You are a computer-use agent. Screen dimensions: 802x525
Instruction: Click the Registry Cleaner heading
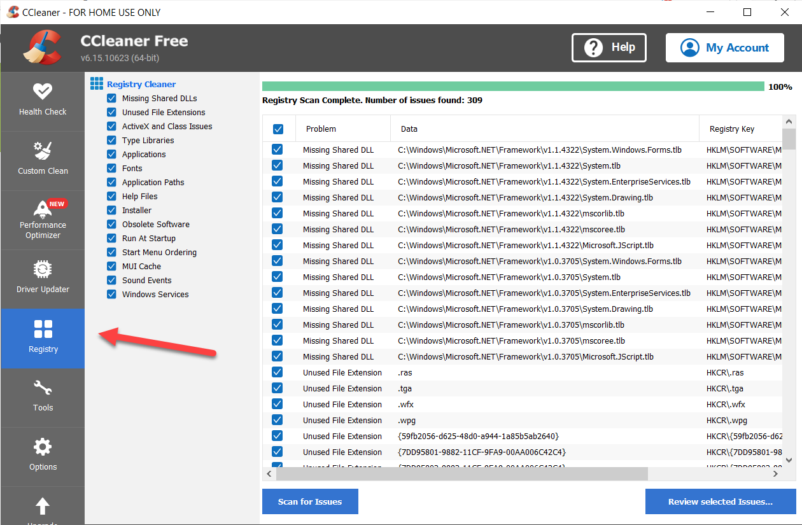(x=141, y=84)
